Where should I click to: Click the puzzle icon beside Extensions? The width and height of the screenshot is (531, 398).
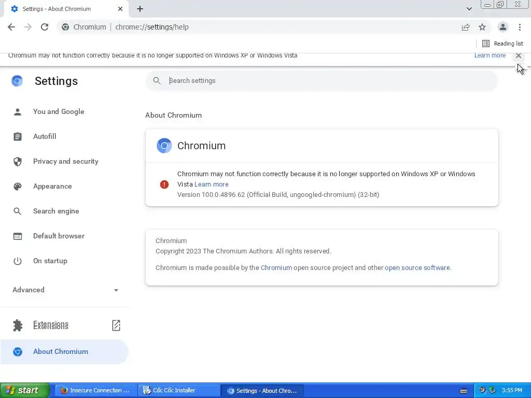pos(18,325)
